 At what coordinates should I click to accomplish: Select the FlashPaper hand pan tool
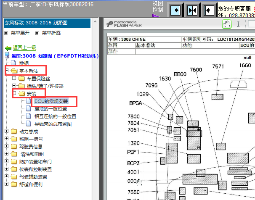pos(227,24)
